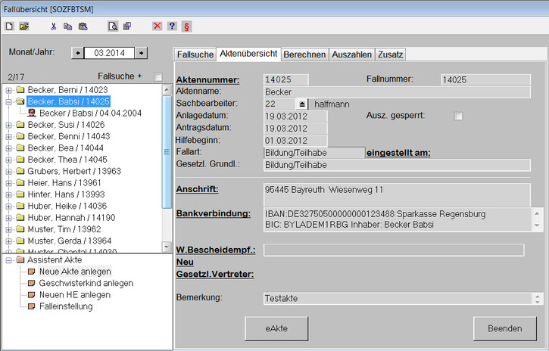Enable the Fallsuche + checkbox
Screen dimensions: 549x351
(x=158, y=77)
